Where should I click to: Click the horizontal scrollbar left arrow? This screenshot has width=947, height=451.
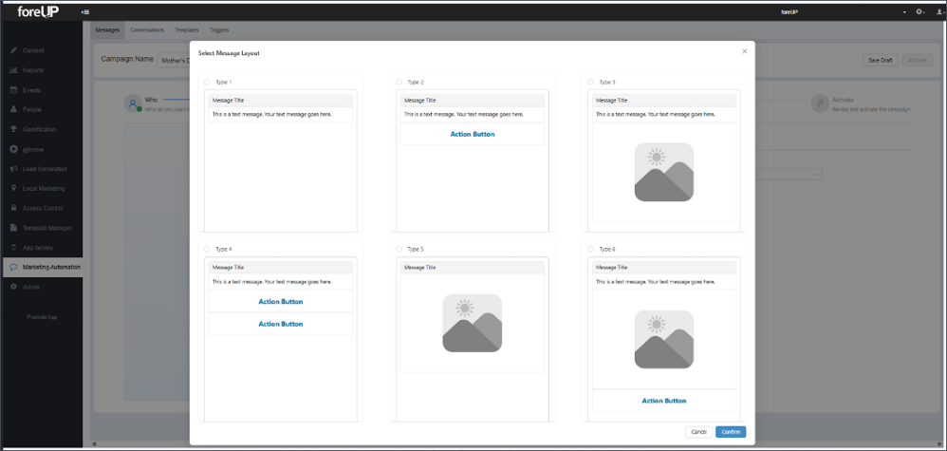93,443
